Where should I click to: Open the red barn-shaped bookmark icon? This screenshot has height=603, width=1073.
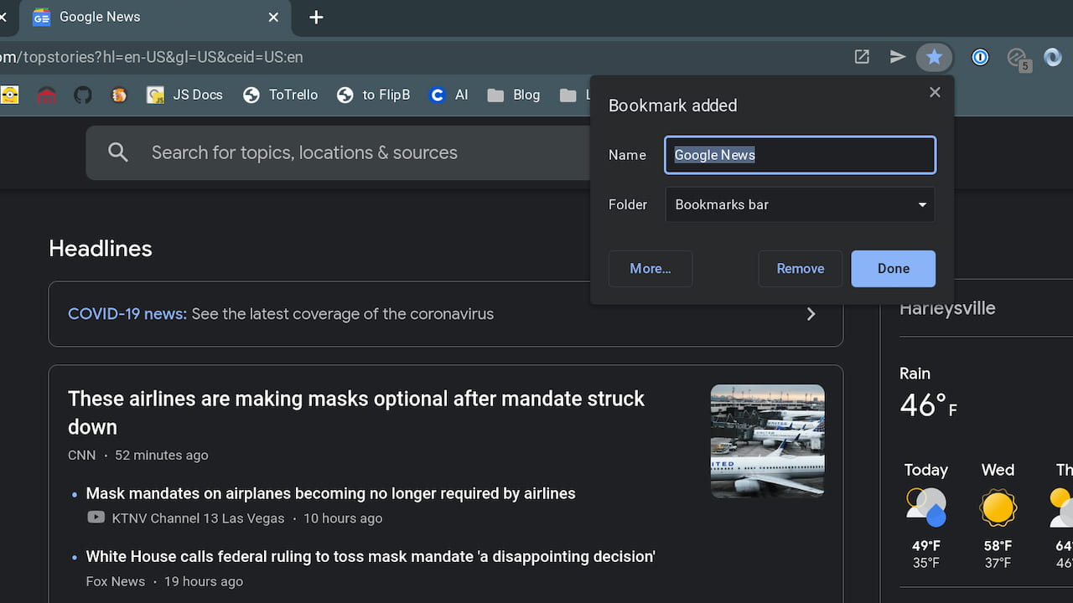46,95
